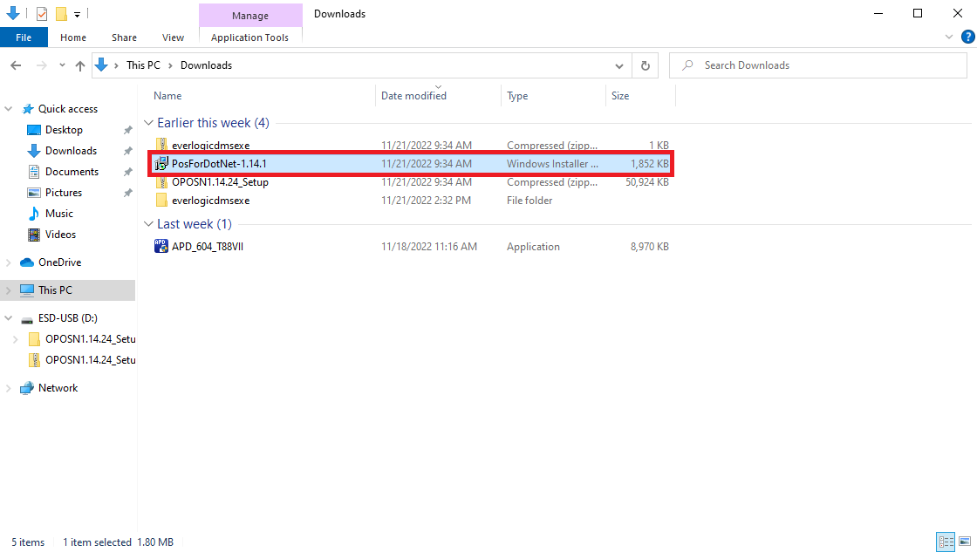This screenshot has height=552, width=977.
Task: Sort by Size column header
Action: pyautogui.click(x=620, y=96)
